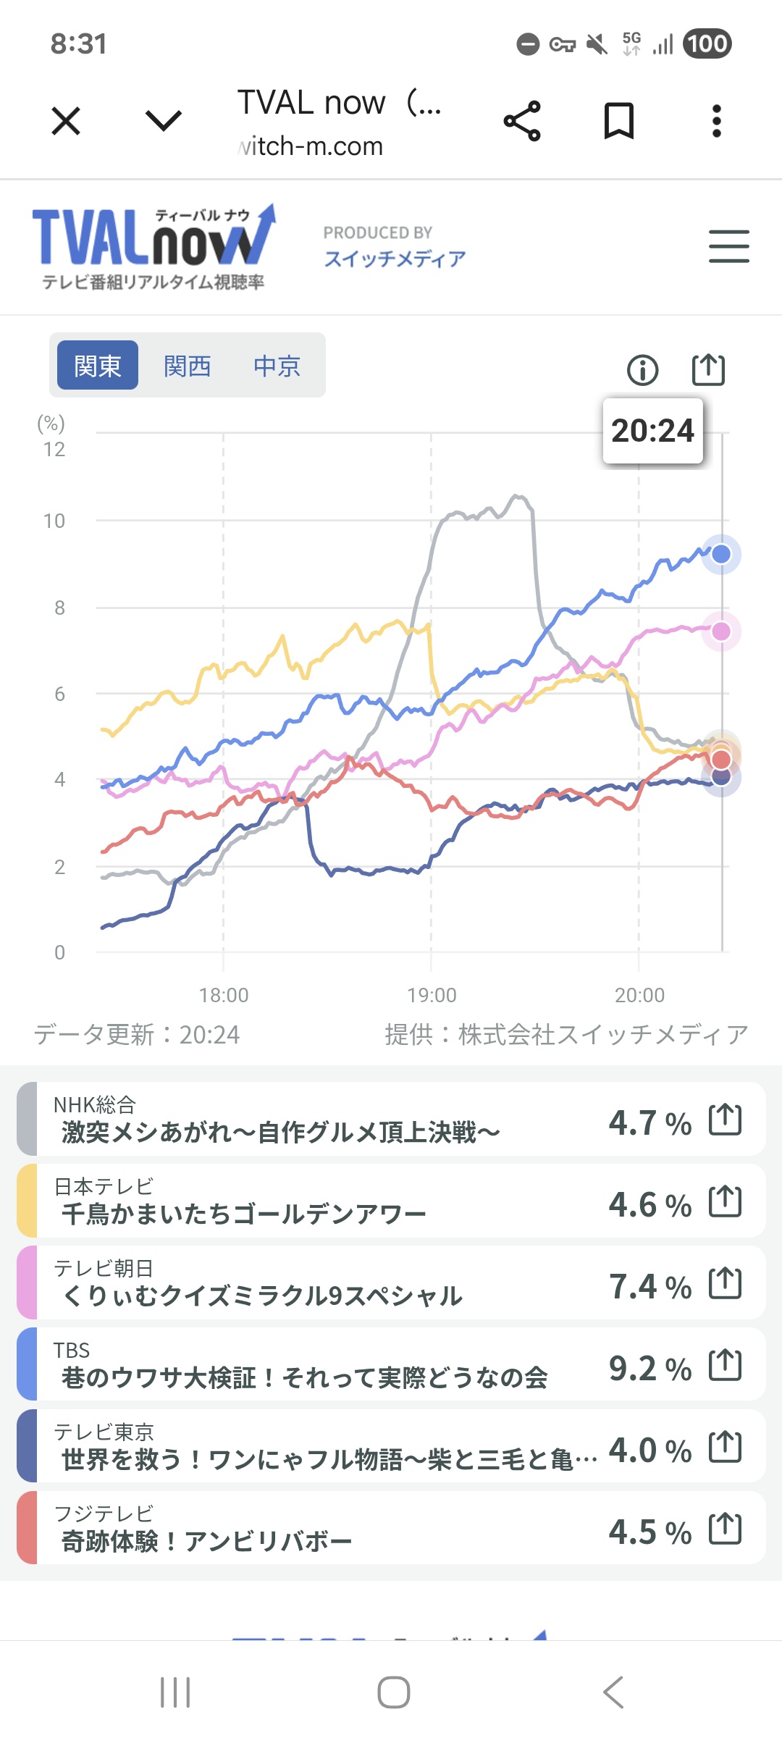Expand the browser tab chevron dropdown
Screen dimensions: 782x1738
(x=164, y=121)
